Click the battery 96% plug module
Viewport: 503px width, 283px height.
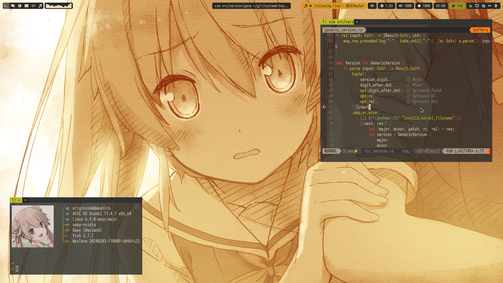click(x=457, y=6)
